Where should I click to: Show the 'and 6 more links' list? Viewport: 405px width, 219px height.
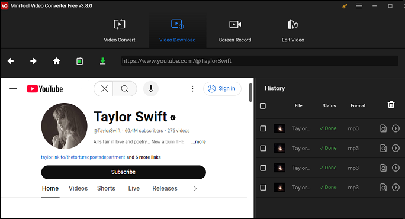click(x=144, y=157)
